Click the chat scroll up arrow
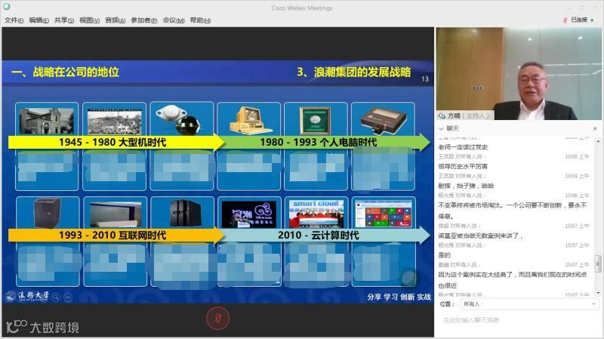Image resolution: width=604 pixels, height=339 pixels. 598,141
